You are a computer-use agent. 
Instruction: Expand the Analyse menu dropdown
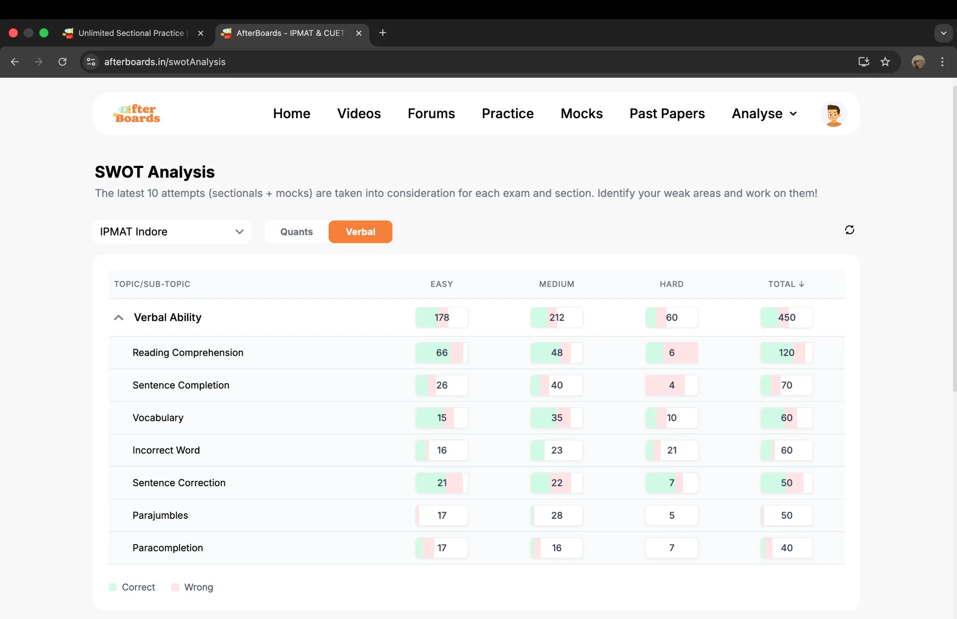pyautogui.click(x=764, y=114)
